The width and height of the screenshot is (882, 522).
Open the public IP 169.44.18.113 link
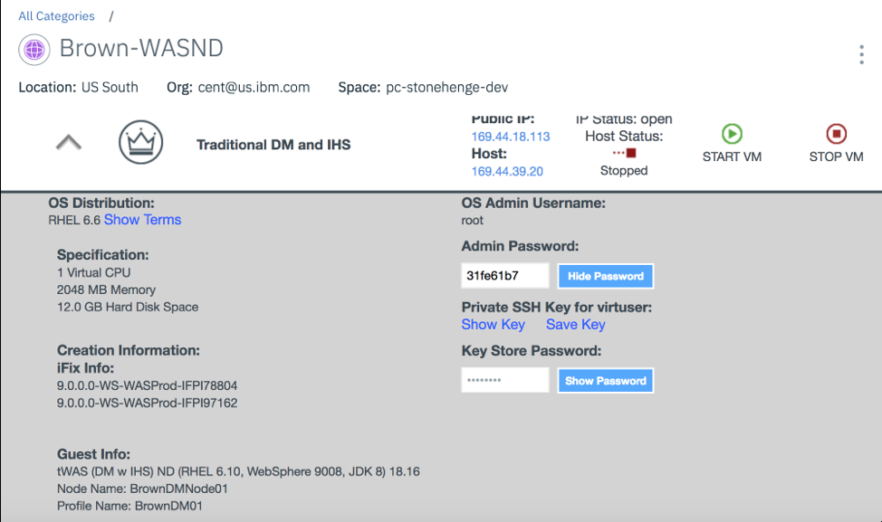pyautogui.click(x=510, y=137)
